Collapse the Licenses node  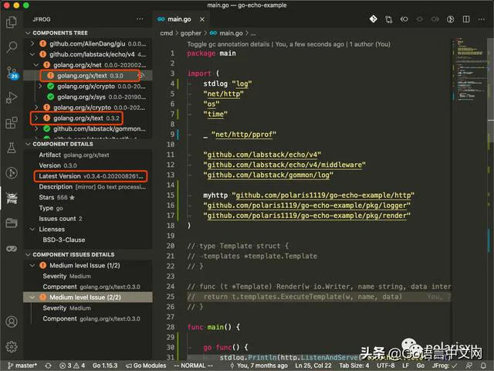coord(32,230)
